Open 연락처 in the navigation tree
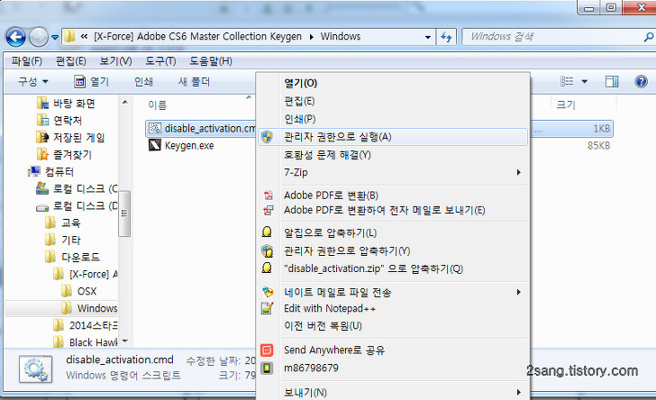The image size is (656, 400). coord(68,121)
